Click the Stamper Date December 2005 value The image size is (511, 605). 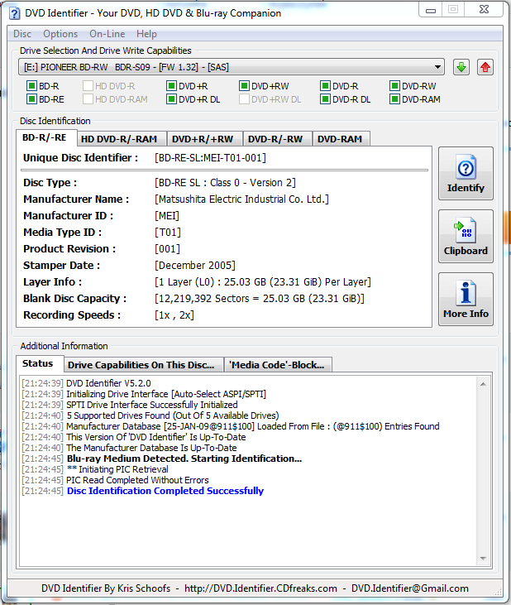(195, 266)
